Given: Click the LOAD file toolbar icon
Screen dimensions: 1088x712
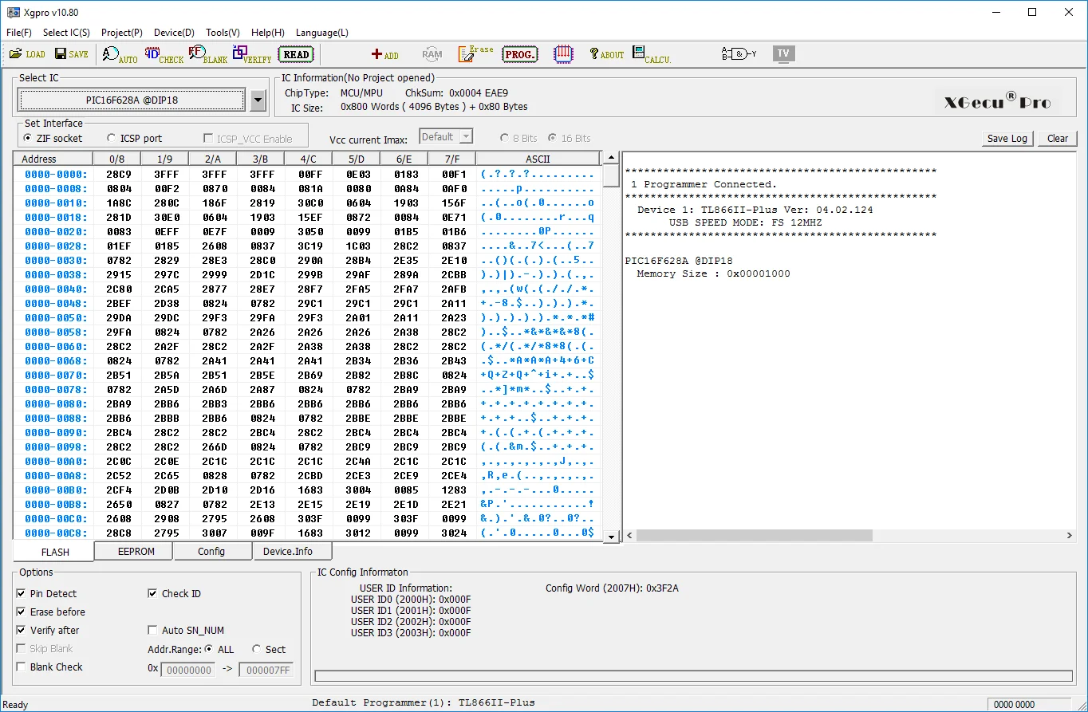Looking at the screenshot, I should point(27,54).
